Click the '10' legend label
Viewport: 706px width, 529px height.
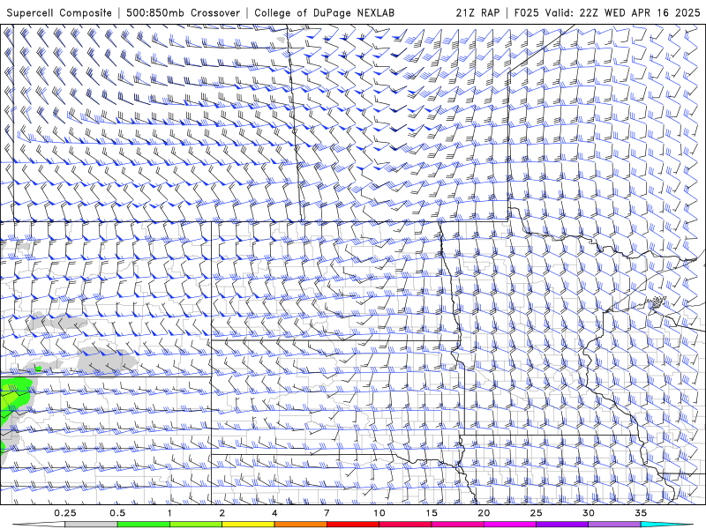pyautogui.click(x=379, y=513)
